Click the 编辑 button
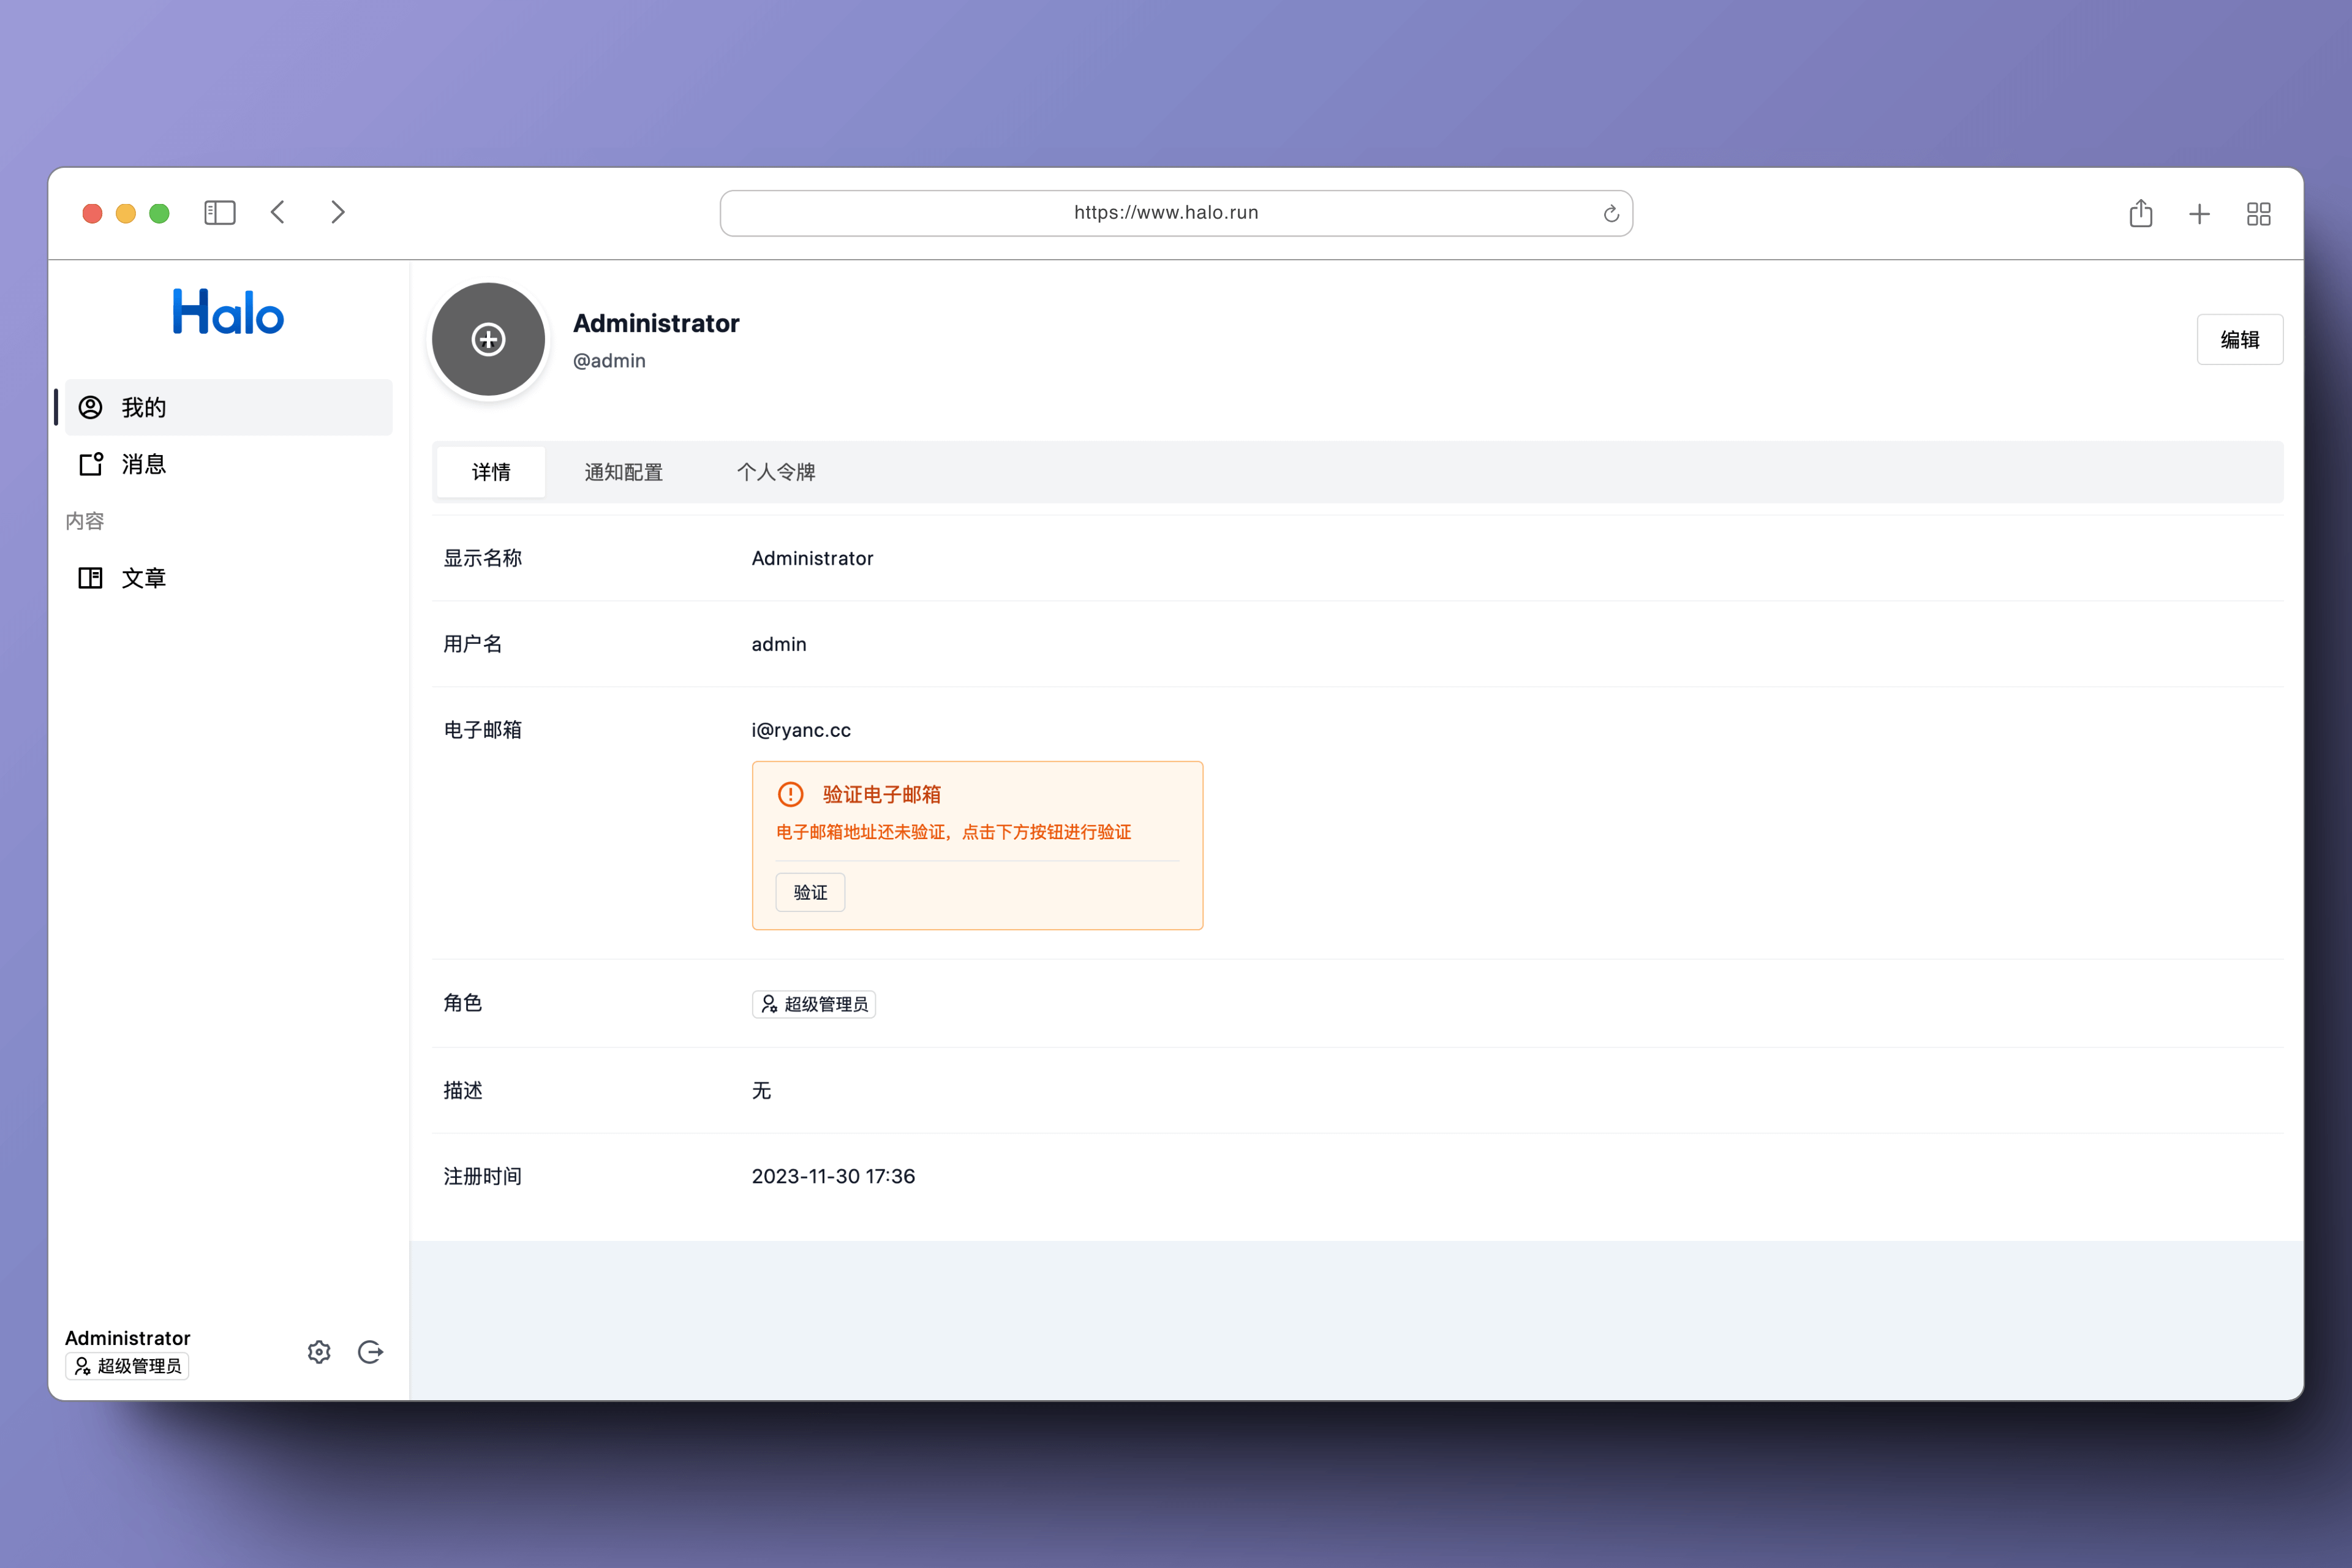Viewport: 2352px width, 1568px height. tap(2239, 340)
